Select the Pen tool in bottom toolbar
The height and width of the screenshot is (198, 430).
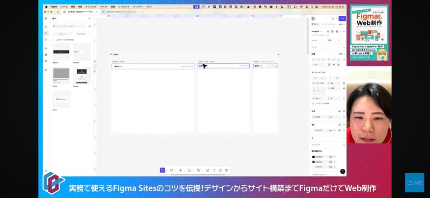click(199, 170)
